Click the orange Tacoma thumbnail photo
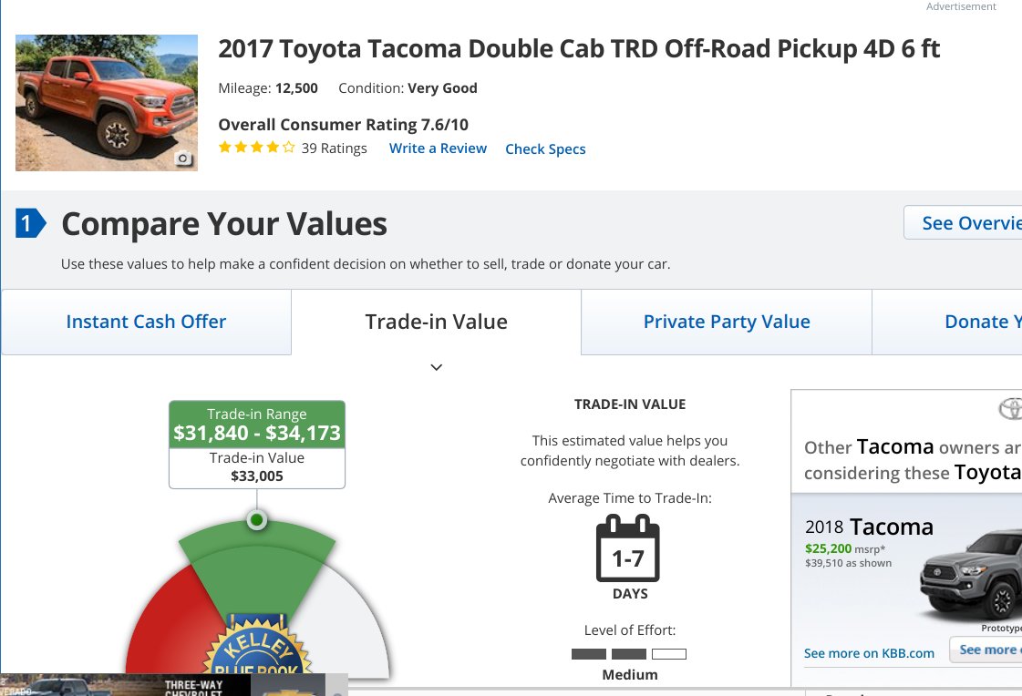Viewport: 1022px width, 696px height. click(x=107, y=103)
